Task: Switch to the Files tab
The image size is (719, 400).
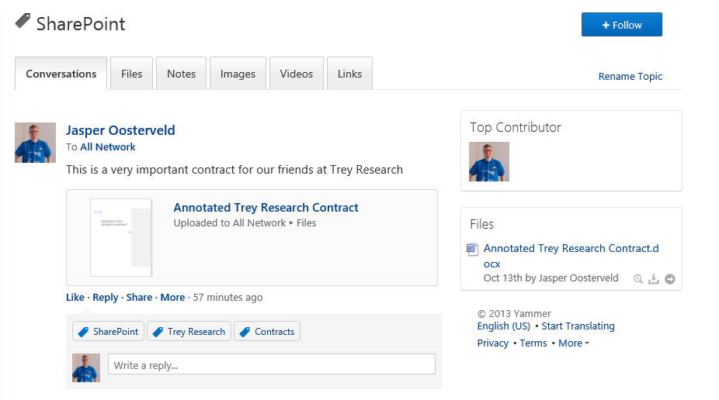Action: click(132, 74)
